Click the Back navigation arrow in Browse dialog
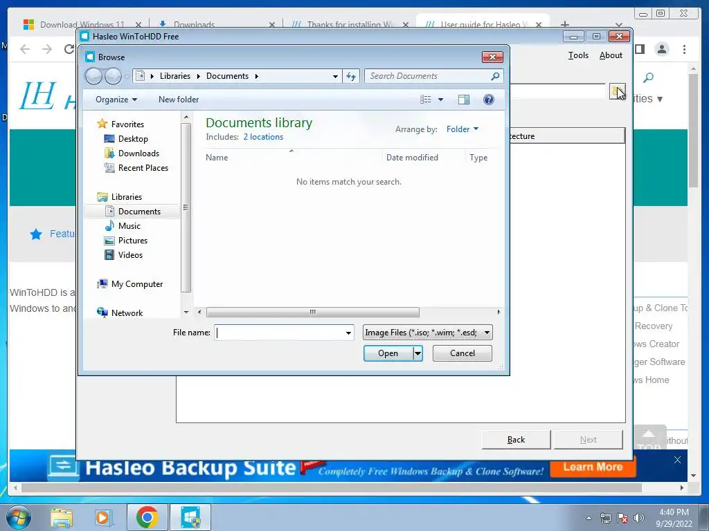Image resolution: width=709 pixels, height=531 pixels. tap(93, 76)
